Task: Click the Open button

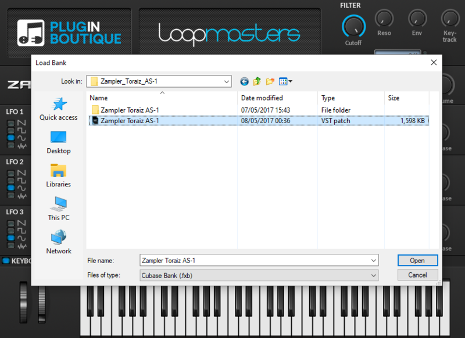Action: pos(417,260)
